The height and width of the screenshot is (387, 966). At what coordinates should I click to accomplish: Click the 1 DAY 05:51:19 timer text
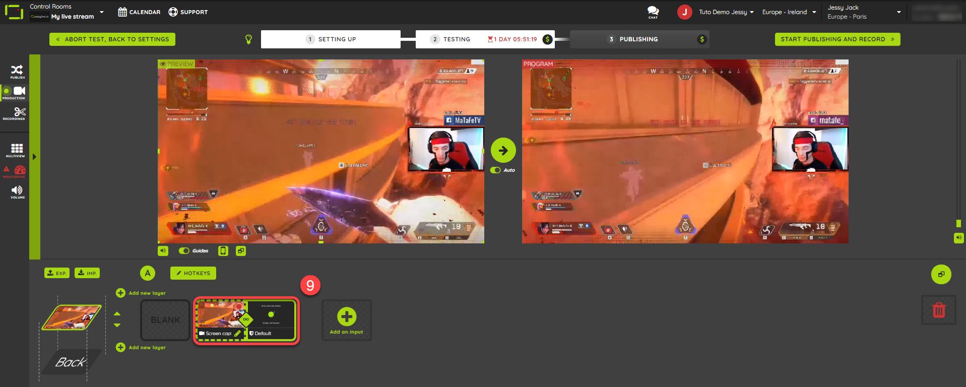tap(516, 39)
